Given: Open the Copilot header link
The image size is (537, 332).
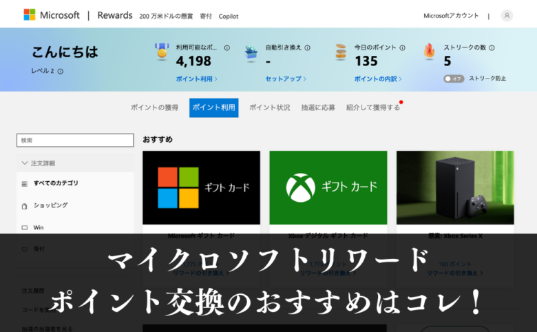Looking at the screenshot, I should click(229, 16).
